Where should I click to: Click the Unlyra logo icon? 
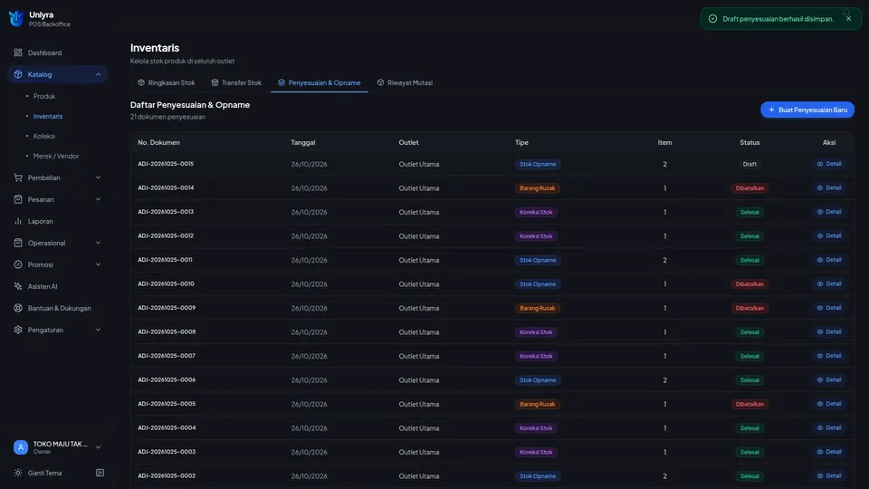[16, 19]
